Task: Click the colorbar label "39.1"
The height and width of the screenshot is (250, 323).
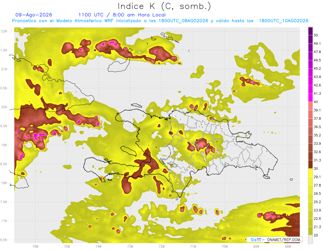Action: click(x=317, y=110)
